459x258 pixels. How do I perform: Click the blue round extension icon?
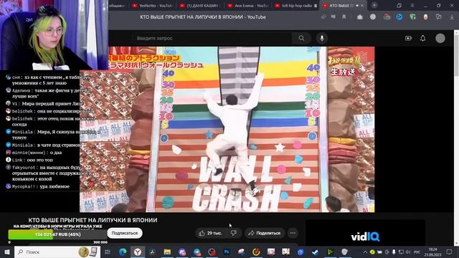coord(399,17)
